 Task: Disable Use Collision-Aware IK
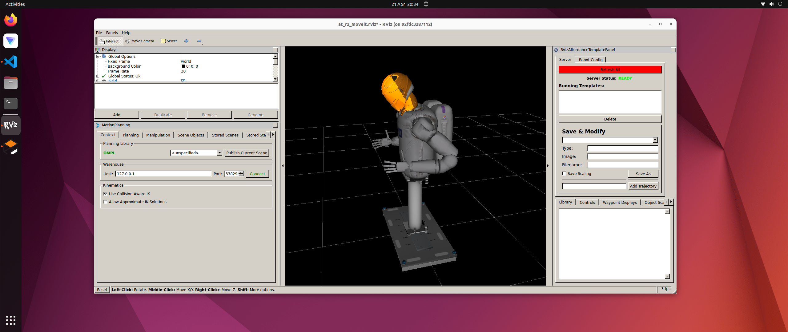click(x=106, y=194)
